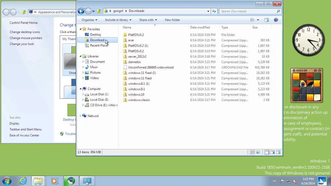Select the Unconfirmed 286895.crdownload file icon
Image resolution: width=331 pixels, height=186 pixels.
[x=125, y=67]
